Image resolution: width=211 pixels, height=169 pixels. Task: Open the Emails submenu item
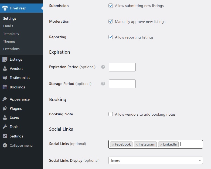click(8, 26)
